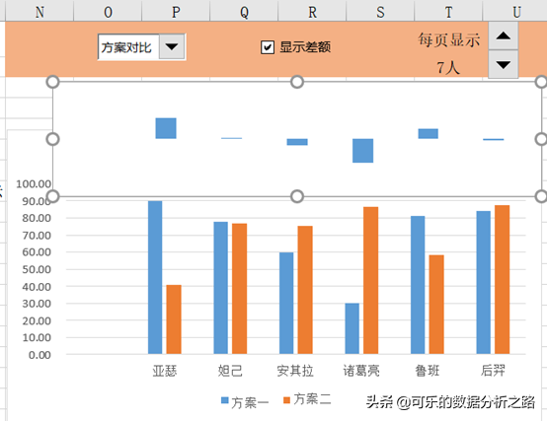Open the 方案对比 dropdown arrow
The height and width of the screenshot is (421, 547).
(x=172, y=46)
